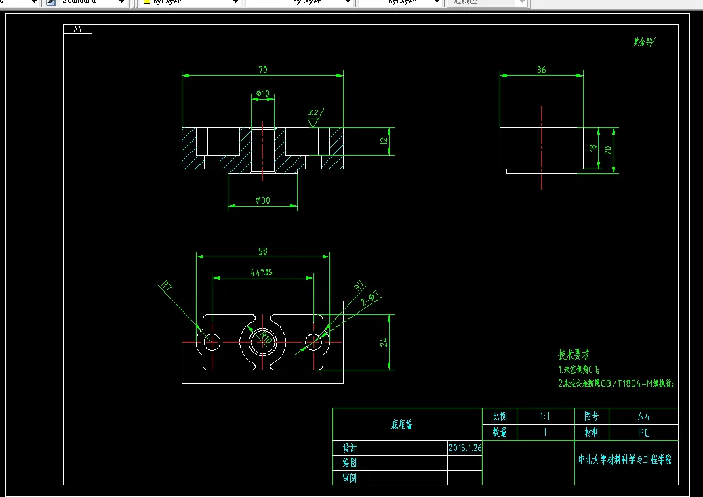Select the 数量 title block cell
The image size is (703, 497).
(500, 433)
